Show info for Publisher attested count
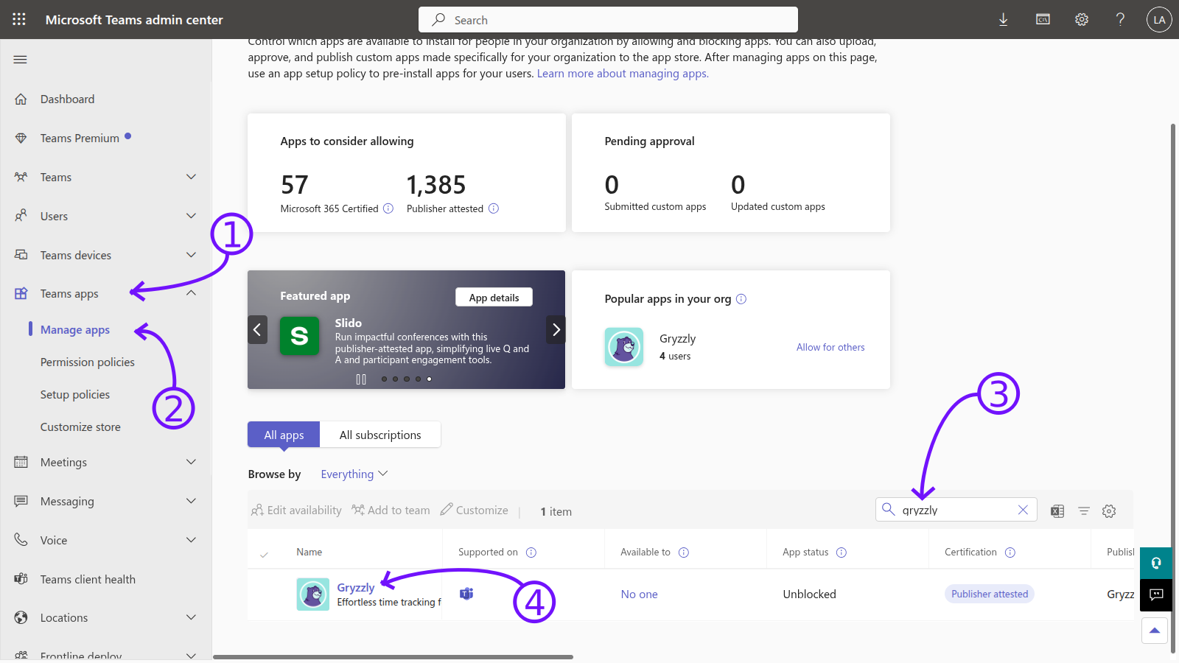 494,208
